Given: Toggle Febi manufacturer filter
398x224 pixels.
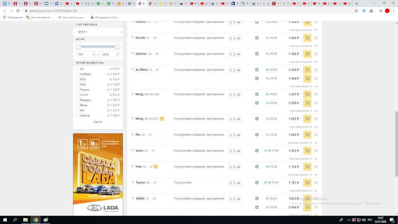Looking at the screenshot, I should point(78,84).
